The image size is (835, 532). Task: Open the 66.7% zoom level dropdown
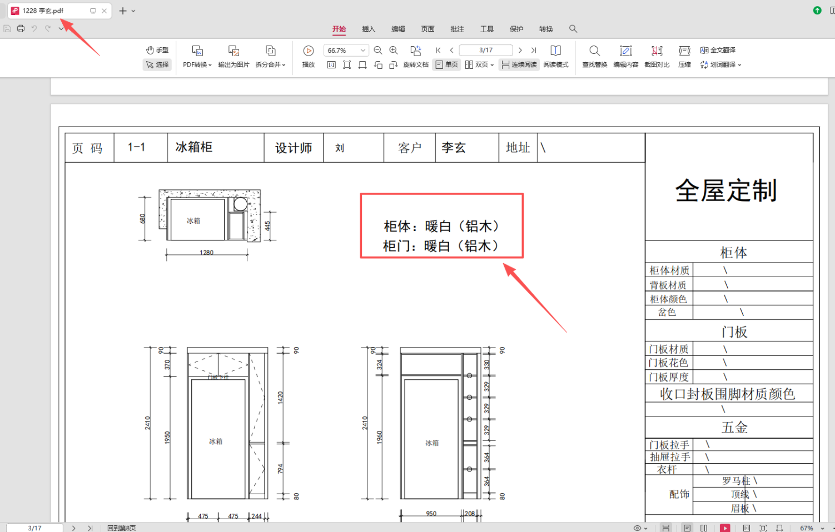[x=362, y=51]
